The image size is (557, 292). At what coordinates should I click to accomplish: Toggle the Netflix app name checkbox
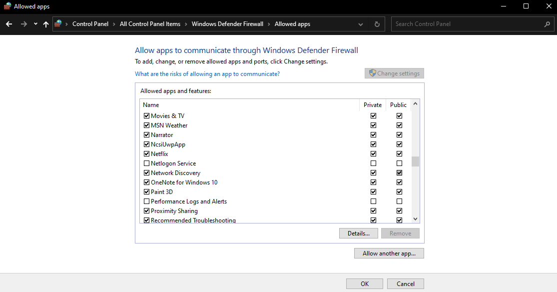[x=147, y=154]
